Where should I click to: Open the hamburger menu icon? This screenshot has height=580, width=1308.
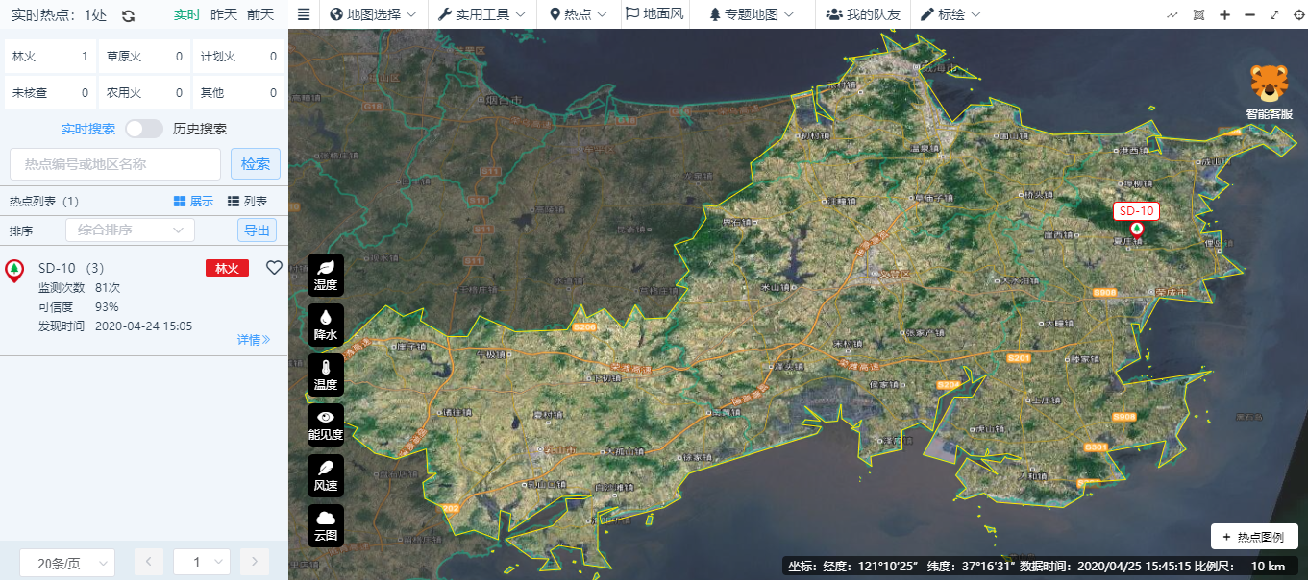click(304, 15)
